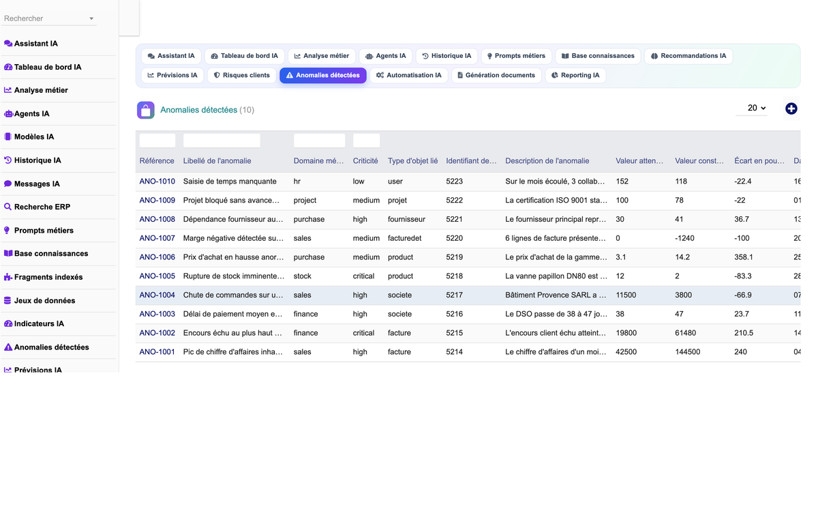Image resolution: width=818 pixels, height=507 pixels.
Task: Go to Analyse métier in sidebar
Action: click(x=35, y=90)
